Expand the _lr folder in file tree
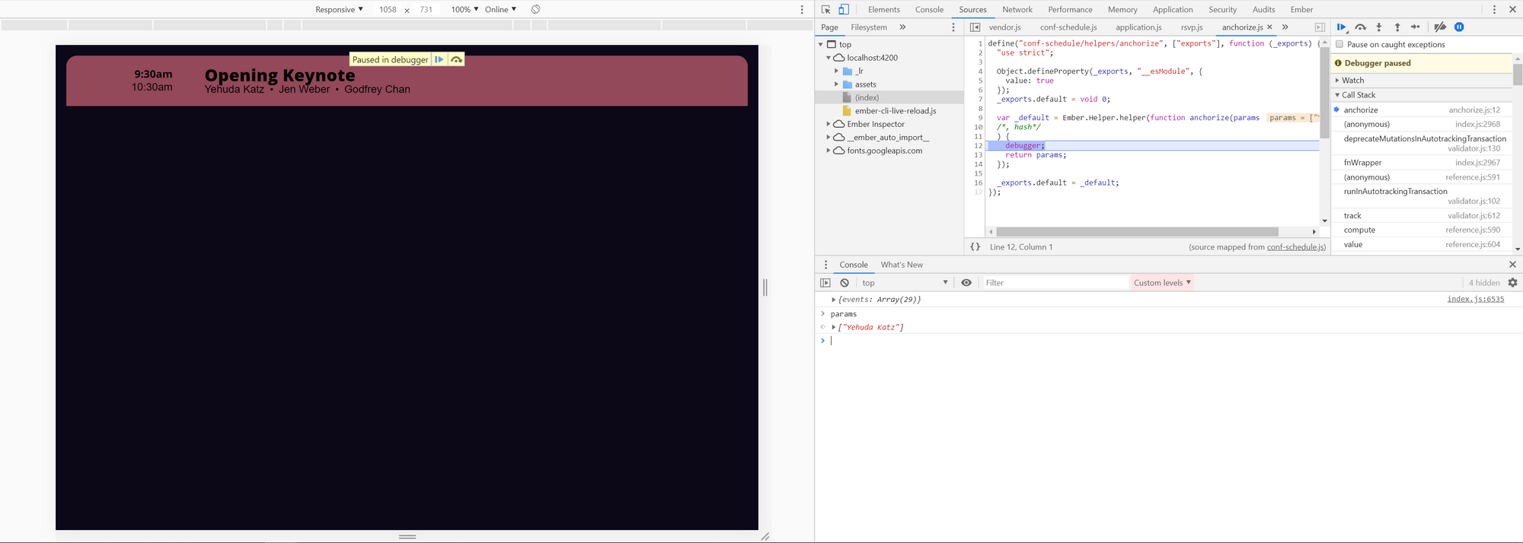The image size is (1523, 543). (836, 71)
